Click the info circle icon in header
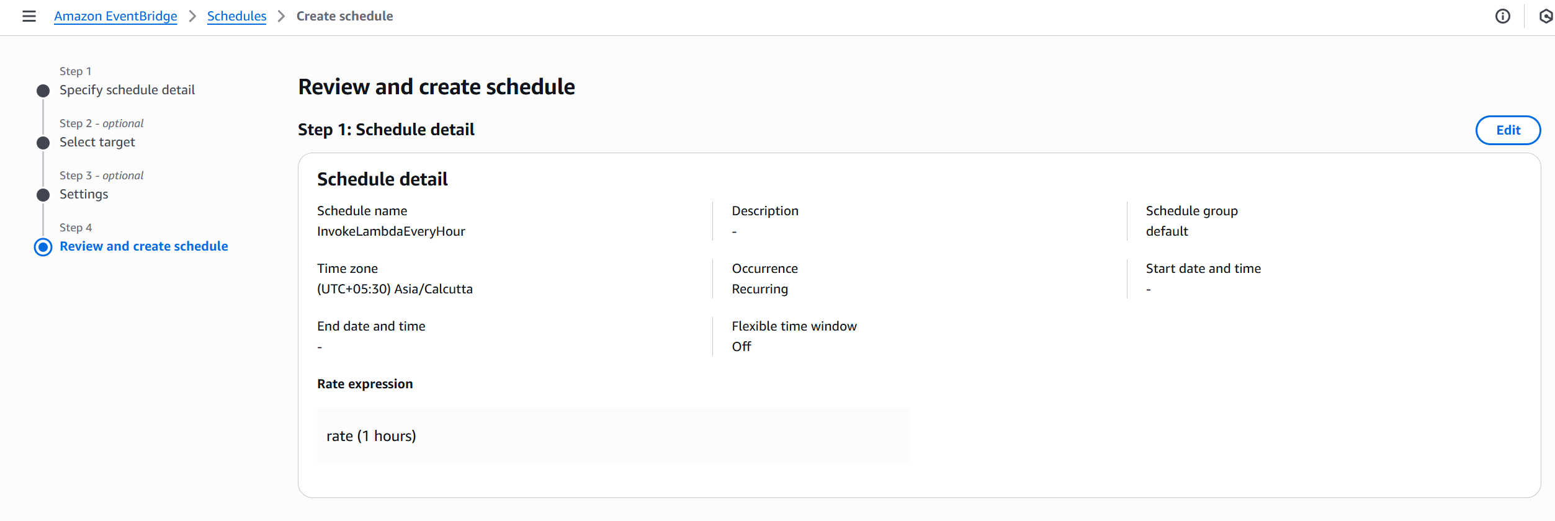Image resolution: width=1555 pixels, height=521 pixels. tap(1502, 16)
